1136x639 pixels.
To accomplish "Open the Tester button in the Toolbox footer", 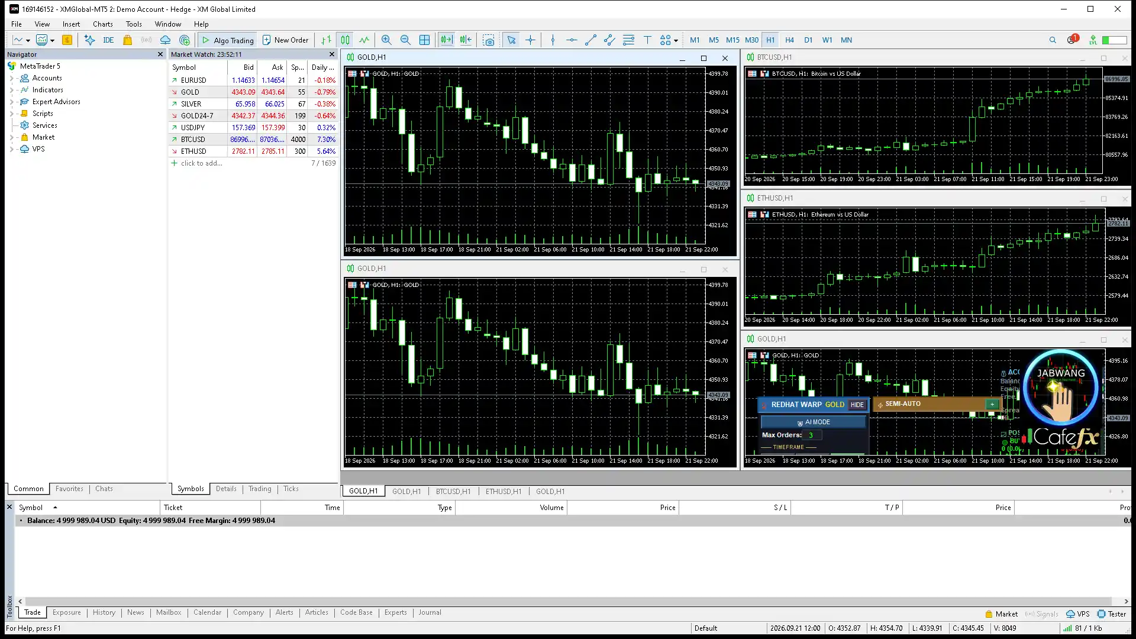I will pos(1112,614).
